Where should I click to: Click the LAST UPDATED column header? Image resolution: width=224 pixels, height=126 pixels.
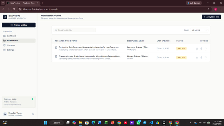pos(163,41)
